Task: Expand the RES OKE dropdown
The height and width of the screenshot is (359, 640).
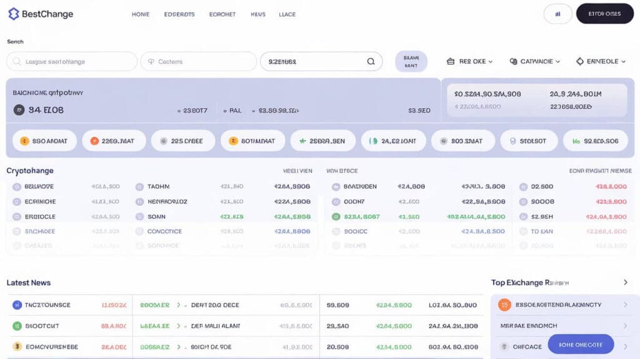Action: pos(469,62)
